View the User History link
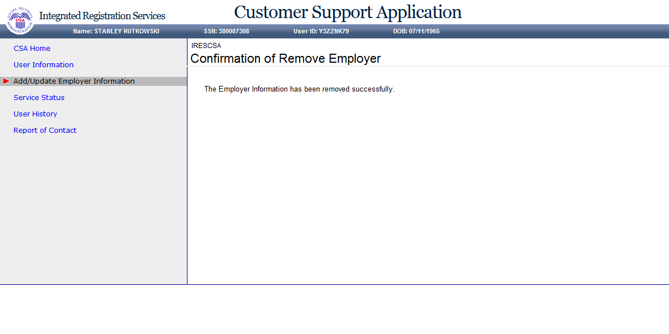The height and width of the screenshot is (334, 669). click(x=36, y=114)
